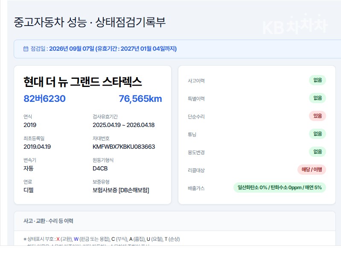Click the 리콜대상 row label
This screenshot has width=341, height=254.
pyautogui.click(x=196, y=170)
